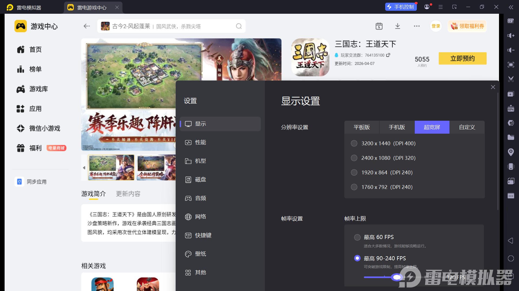Open the calendar check-in icon
This screenshot has height=291, width=519.
click(x=379, y=26)
